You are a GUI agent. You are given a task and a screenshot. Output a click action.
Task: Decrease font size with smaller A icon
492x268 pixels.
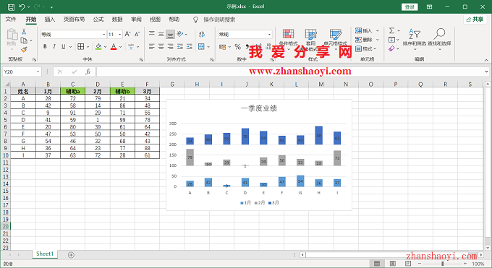pyautogui.click(x=137, y=34)
